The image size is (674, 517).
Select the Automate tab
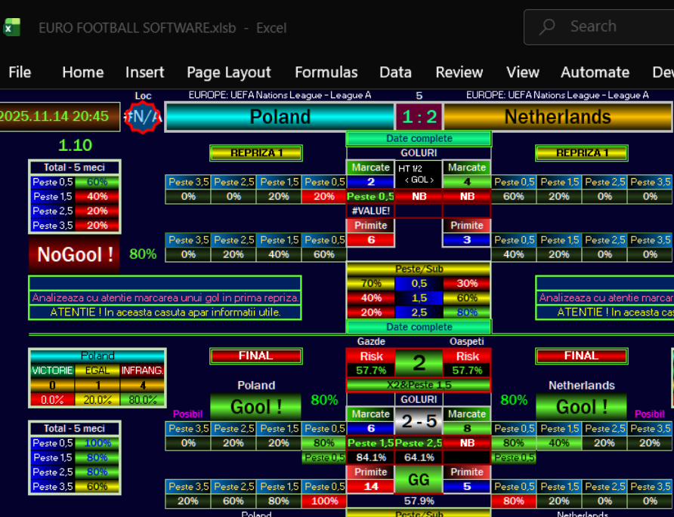click(x=595, y=72)
